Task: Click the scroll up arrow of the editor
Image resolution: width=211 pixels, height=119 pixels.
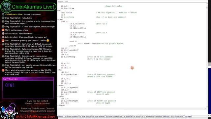Action: 207,4
